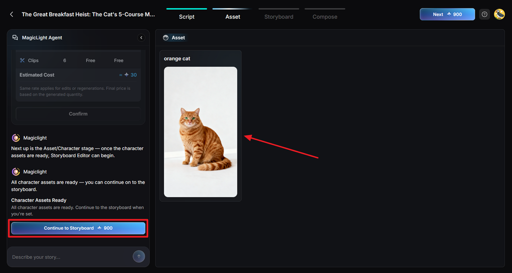Click the Asset panel header label
Viewport: 512px width, 273px height.
click(x=178, y=37)
